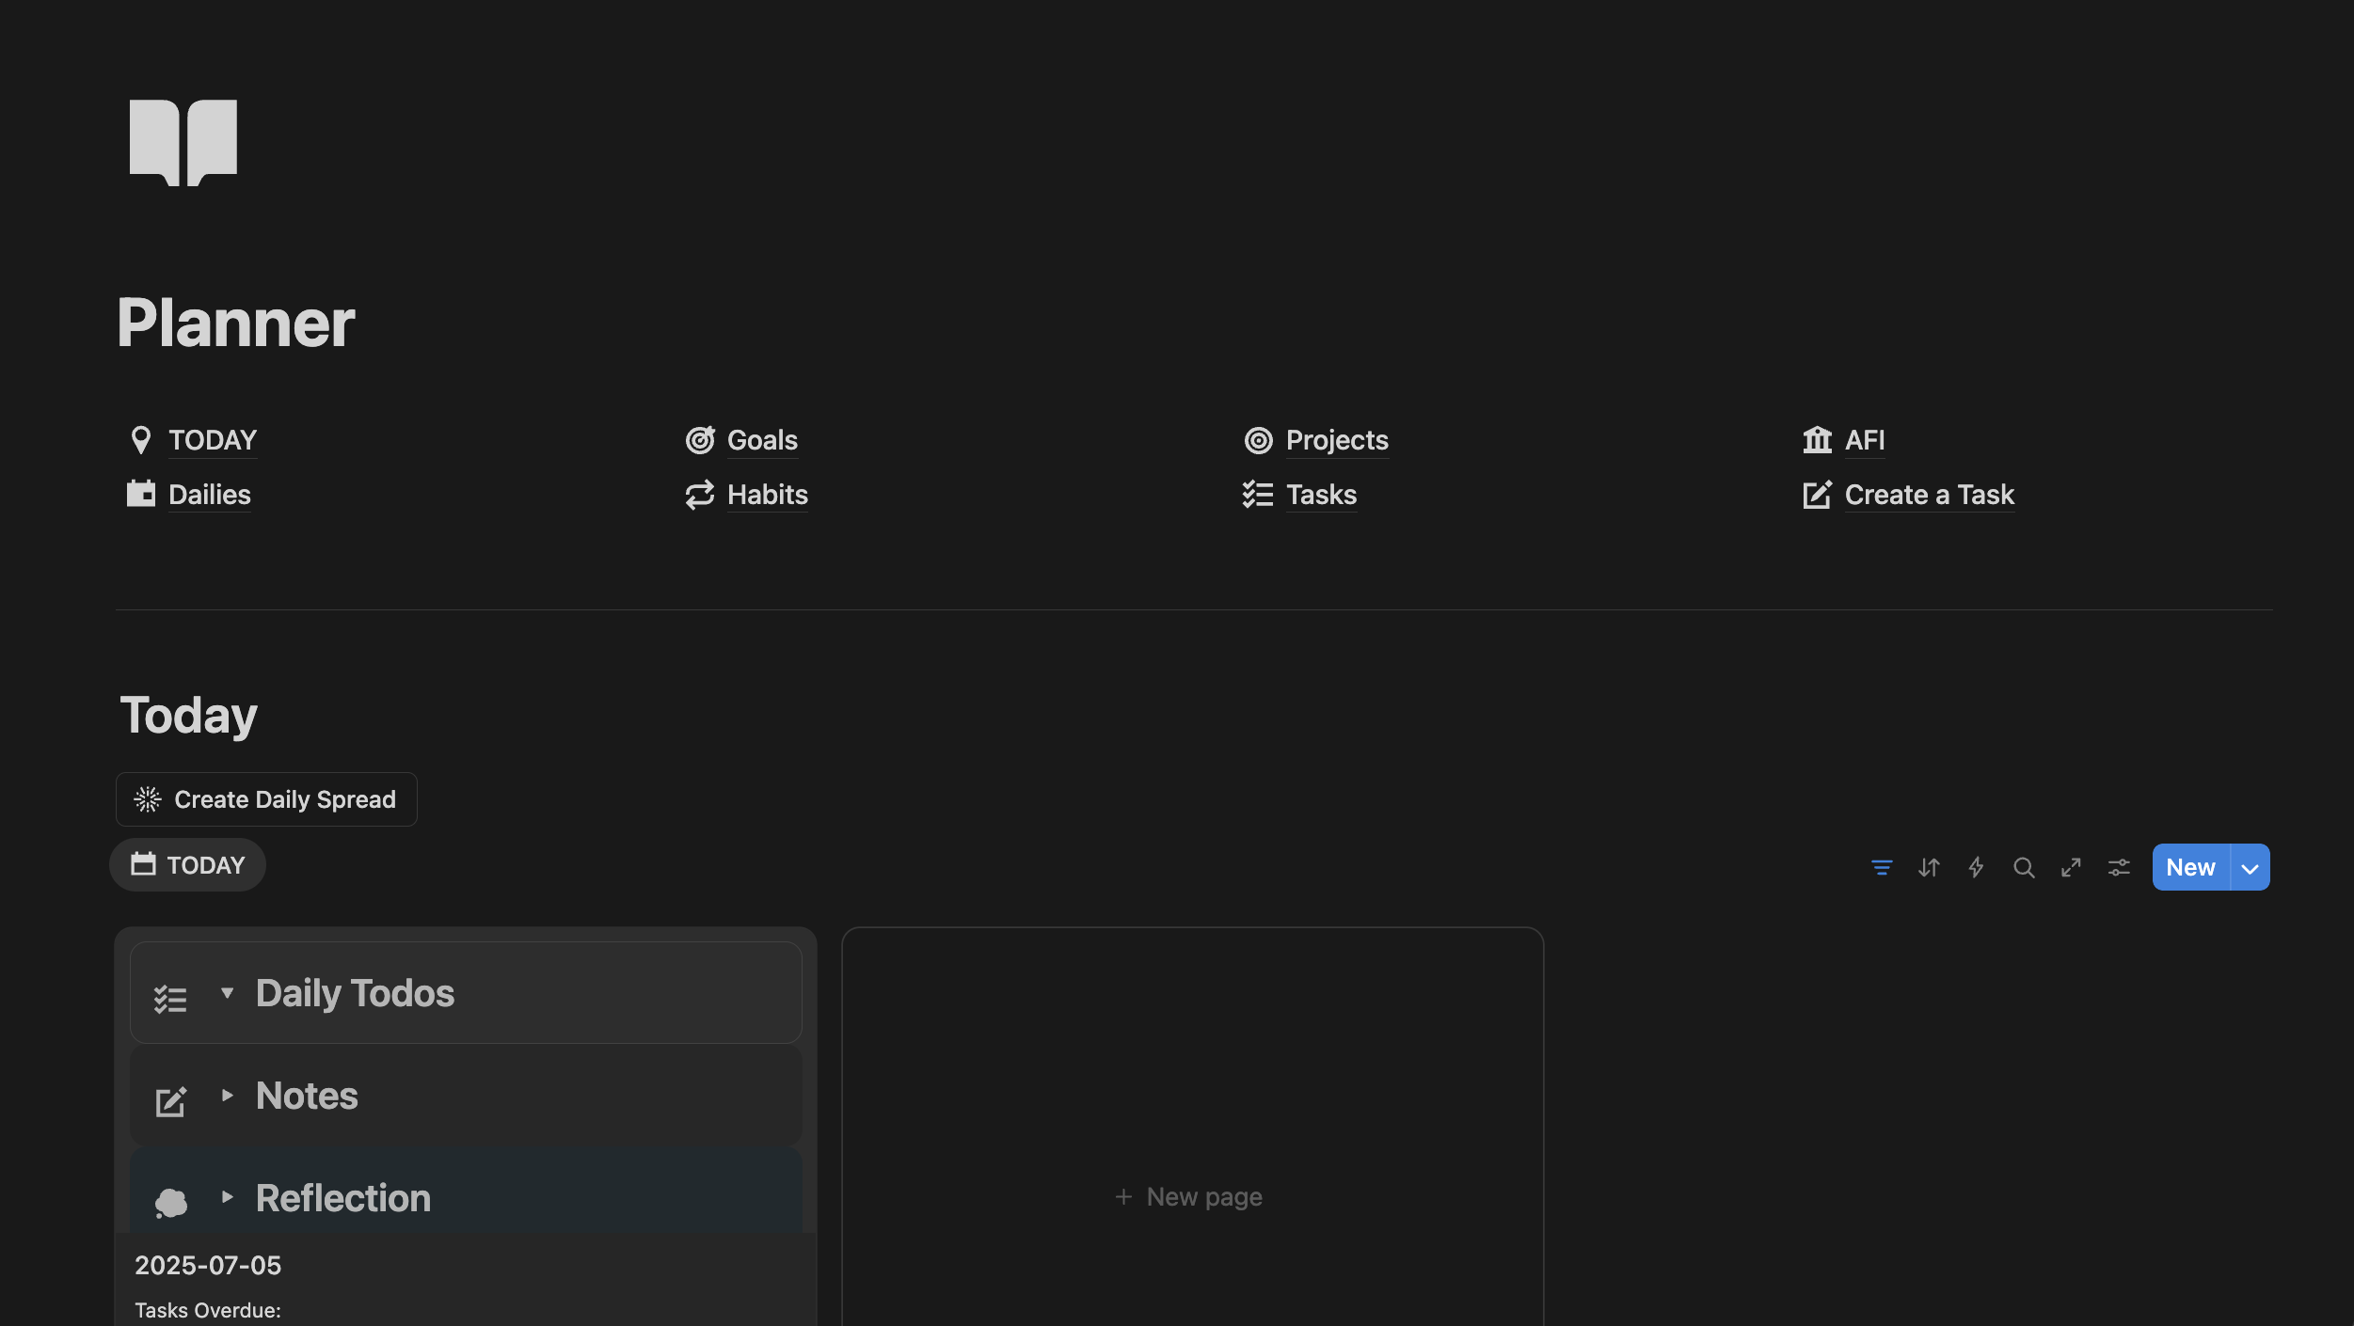Click the sort arrows icon
Viewport: 2354px width, 1326px height.
point(1929,867)
